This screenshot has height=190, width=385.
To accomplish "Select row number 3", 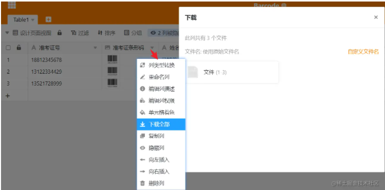I will (x=8, y=84).
